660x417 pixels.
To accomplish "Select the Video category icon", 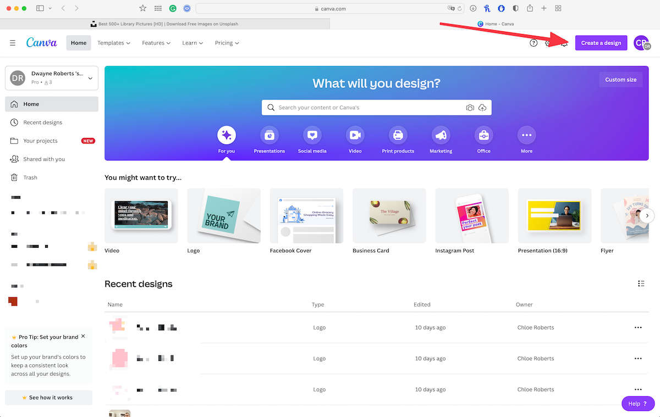I will (x=355, y=135).
